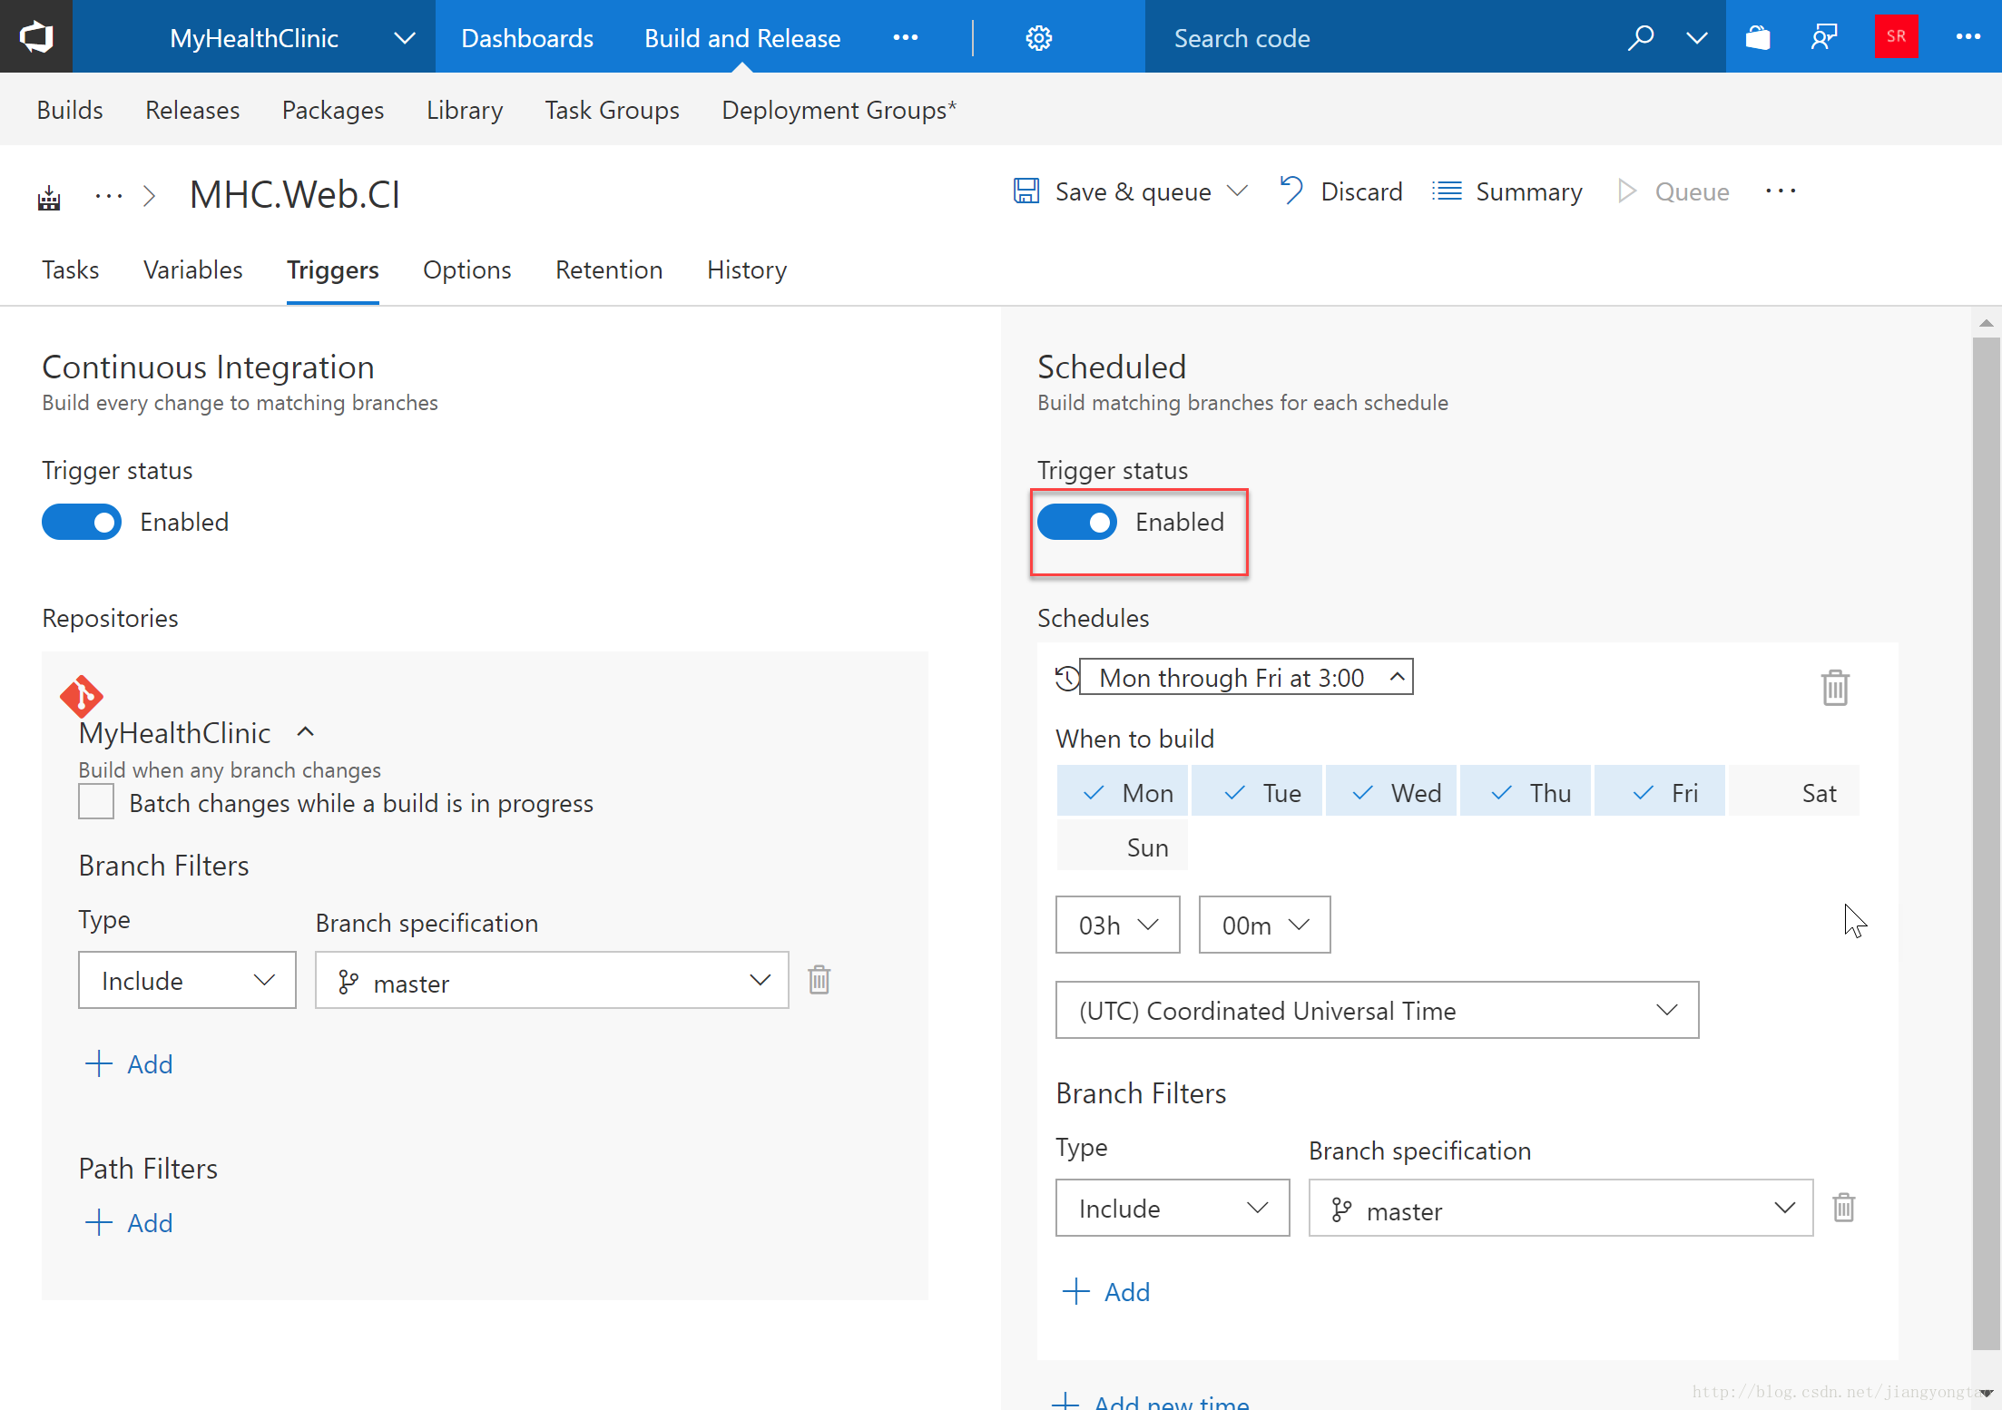Open Task Groups page
Screen dimensions: 2002x1410
click(612, 110)
